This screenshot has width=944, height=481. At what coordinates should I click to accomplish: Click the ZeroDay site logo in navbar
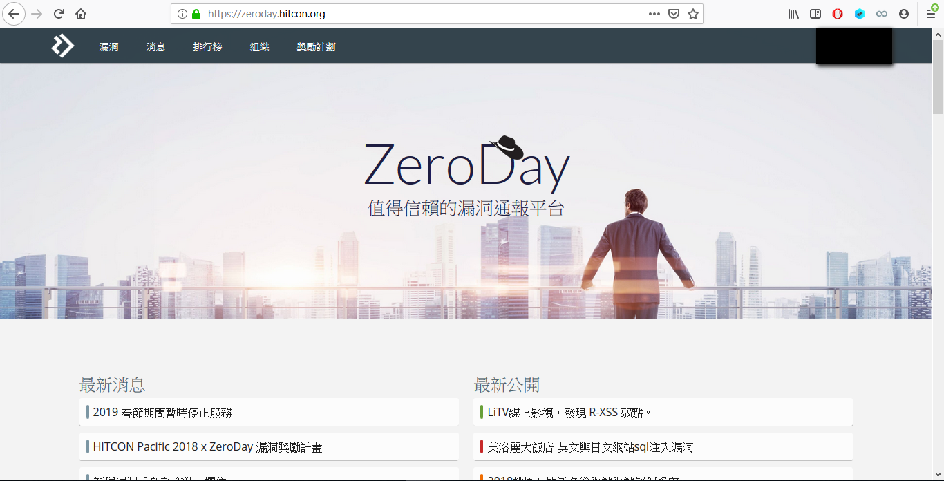click(x=62, y=46)
